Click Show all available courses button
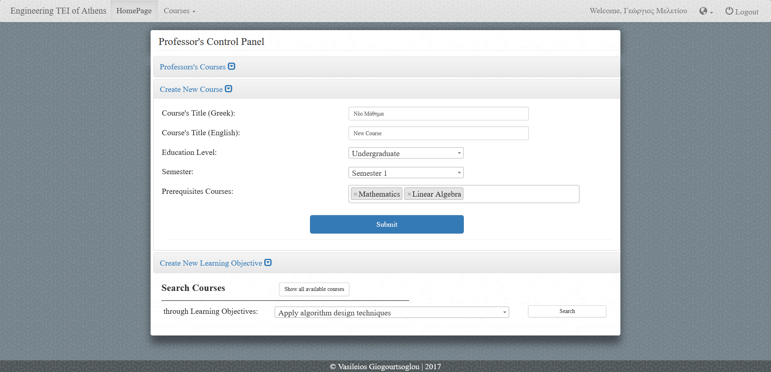Image resolution: width=771 pixels, height=372 pixels. click(314, 289)
